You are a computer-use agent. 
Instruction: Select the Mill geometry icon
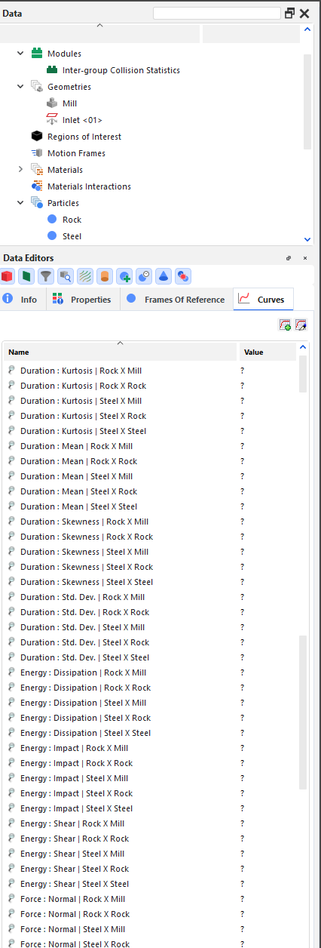[x=52, y=103]
